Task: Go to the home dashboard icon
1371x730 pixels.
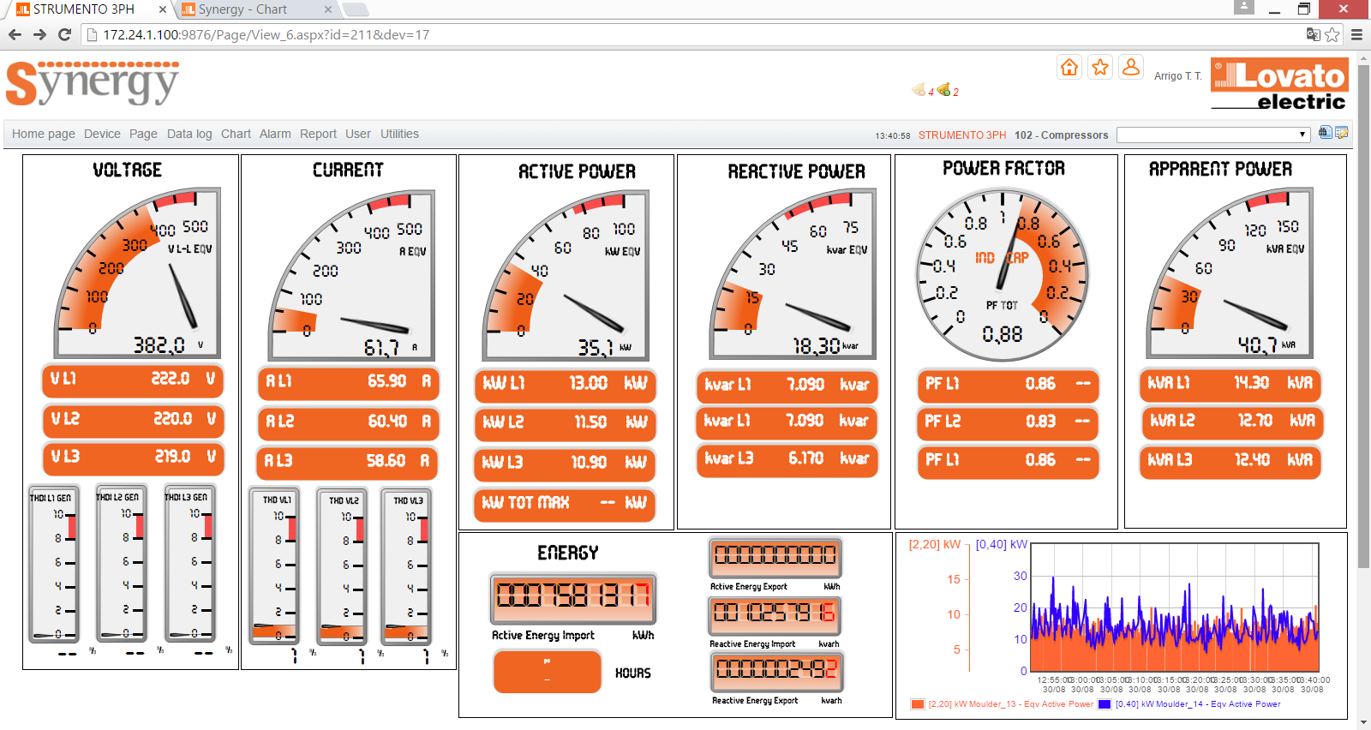Action: point(1069,68)
